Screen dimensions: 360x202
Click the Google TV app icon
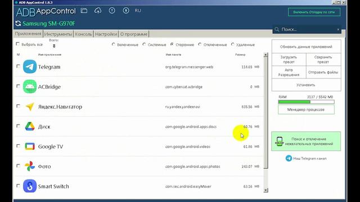tap(30, 146)
